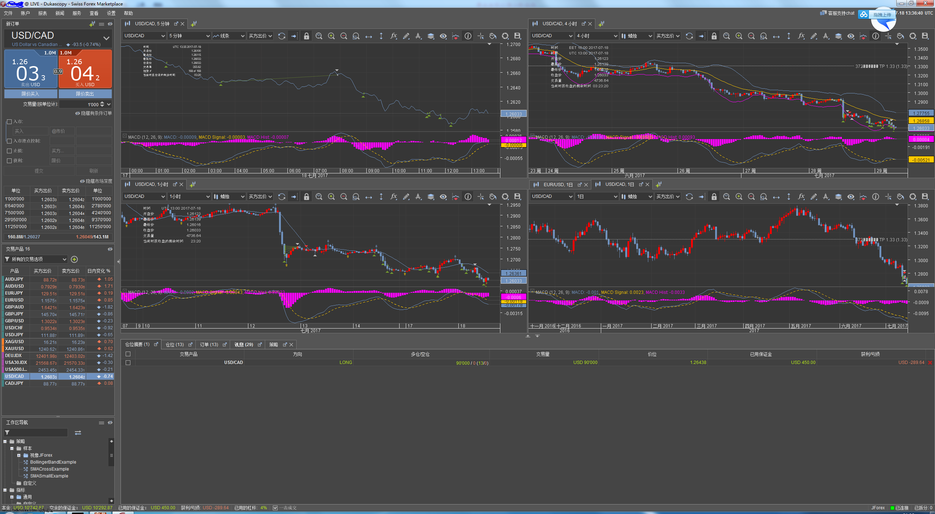The image size is (935, 514).
Task: Select the XAU/USD row in instruments list
Action: (x=58, y=349)
